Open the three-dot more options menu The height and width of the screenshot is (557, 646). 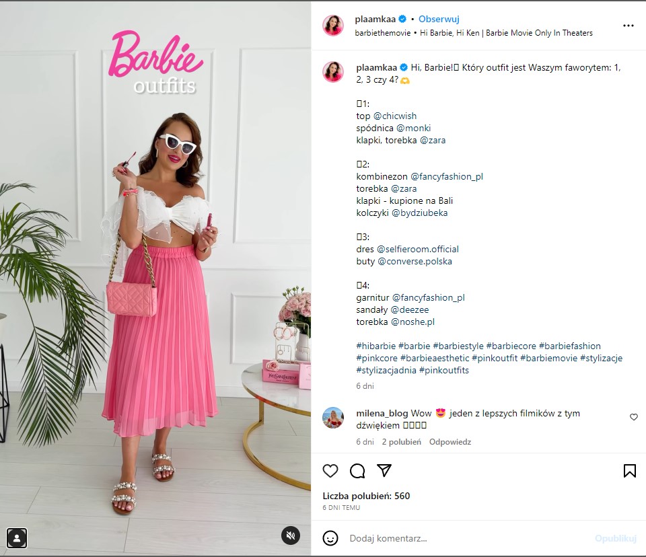(x=629, y=26)
